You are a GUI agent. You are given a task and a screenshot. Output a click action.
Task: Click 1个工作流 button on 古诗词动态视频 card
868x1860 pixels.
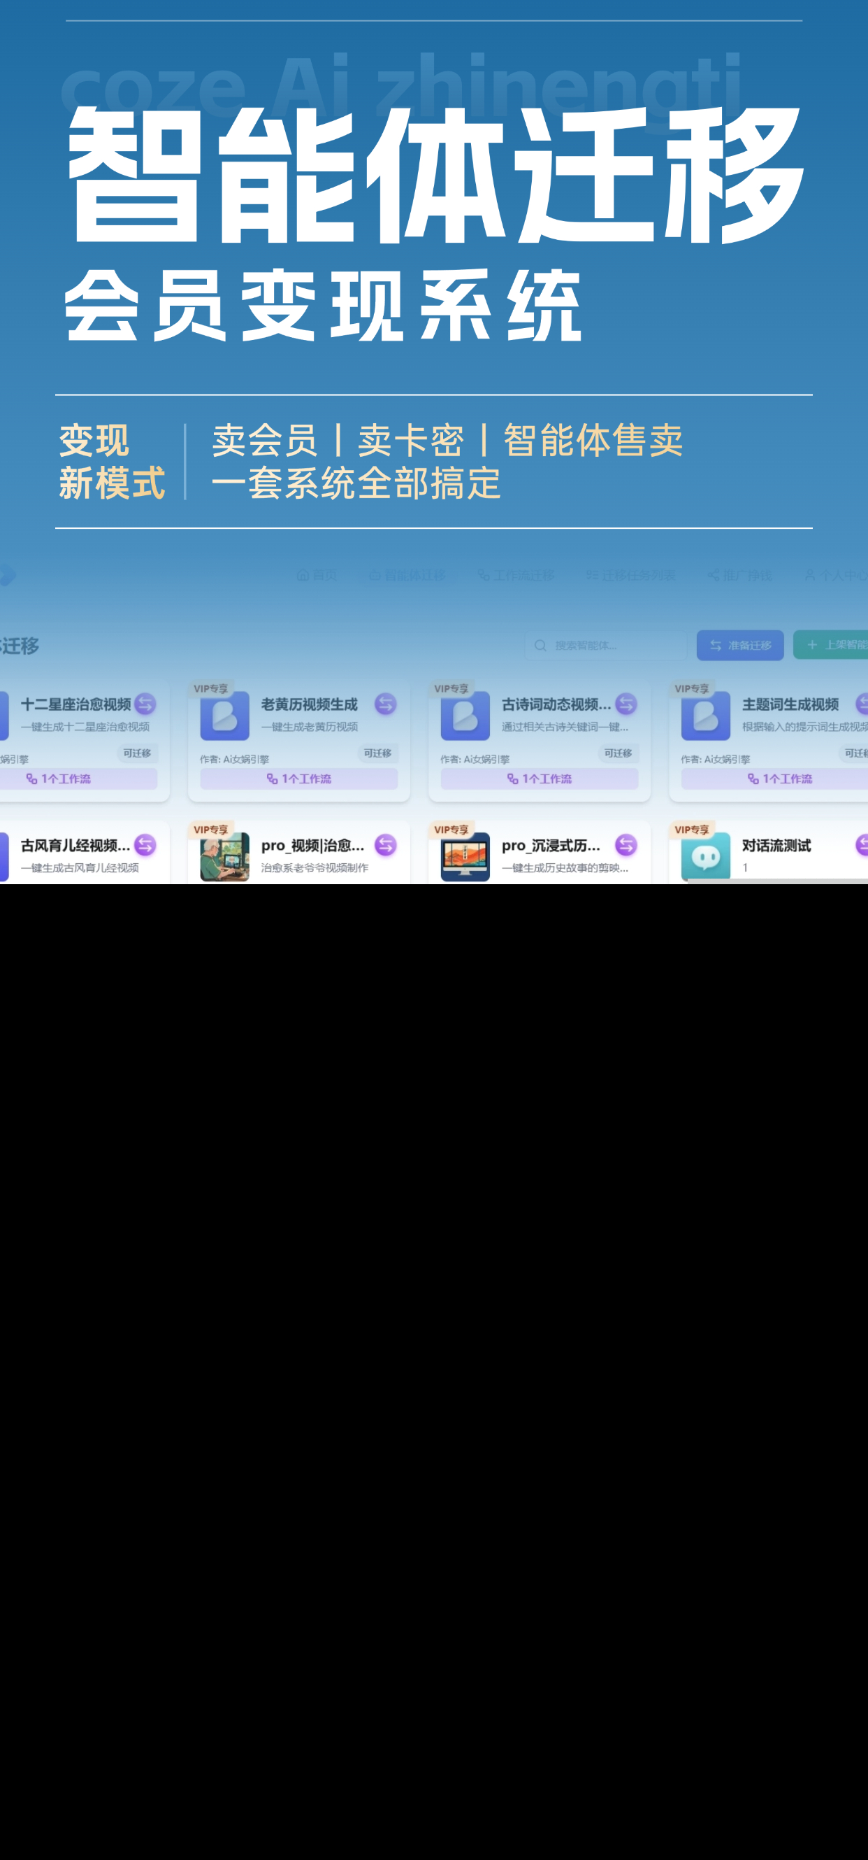coord(539,779)
